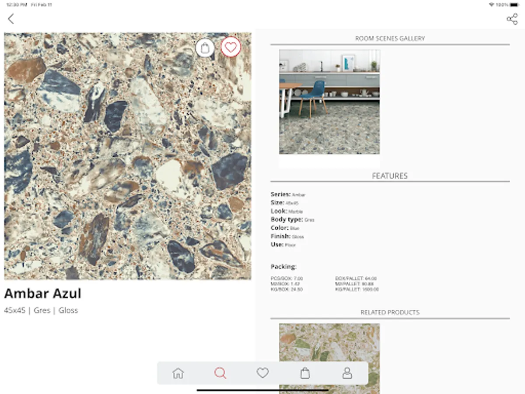
Task: Select the 'Packing:' label
Action: tap(283, 267)
